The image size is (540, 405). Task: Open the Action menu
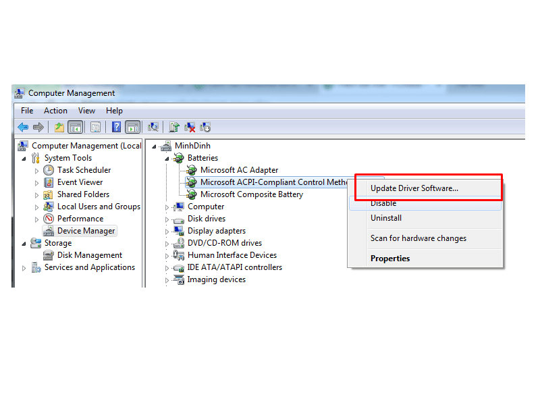click(x=55, y=111)
